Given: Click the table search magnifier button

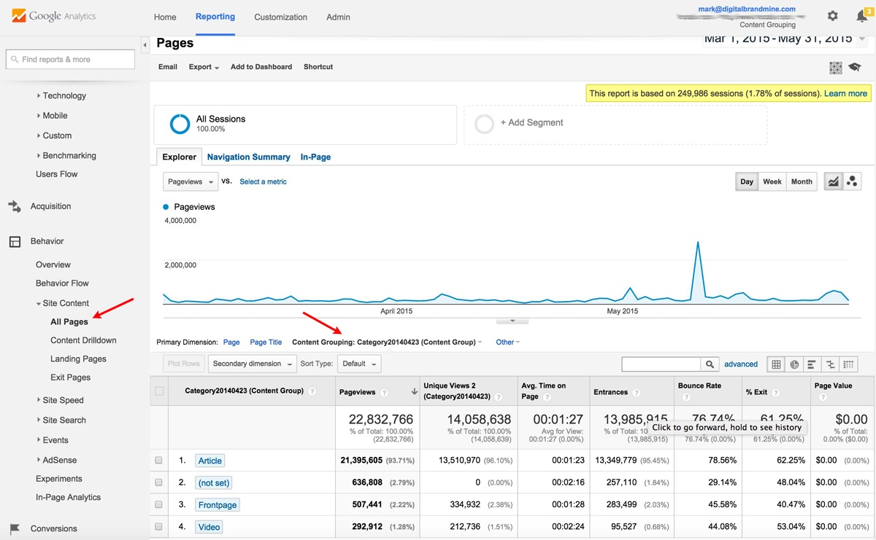Looking at the screenshot, I should click(709, 364).
